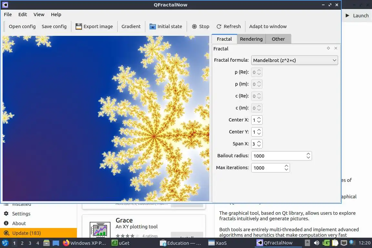Float the Fractal dock panel via diamond icon

(328, 48)
